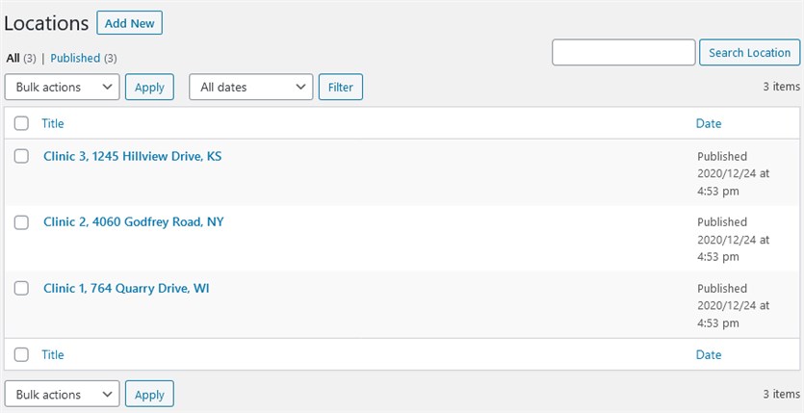Viewport: 804px width, 413px height.
Task: Check the select-all box in table header
Action: tap(21, 123)
